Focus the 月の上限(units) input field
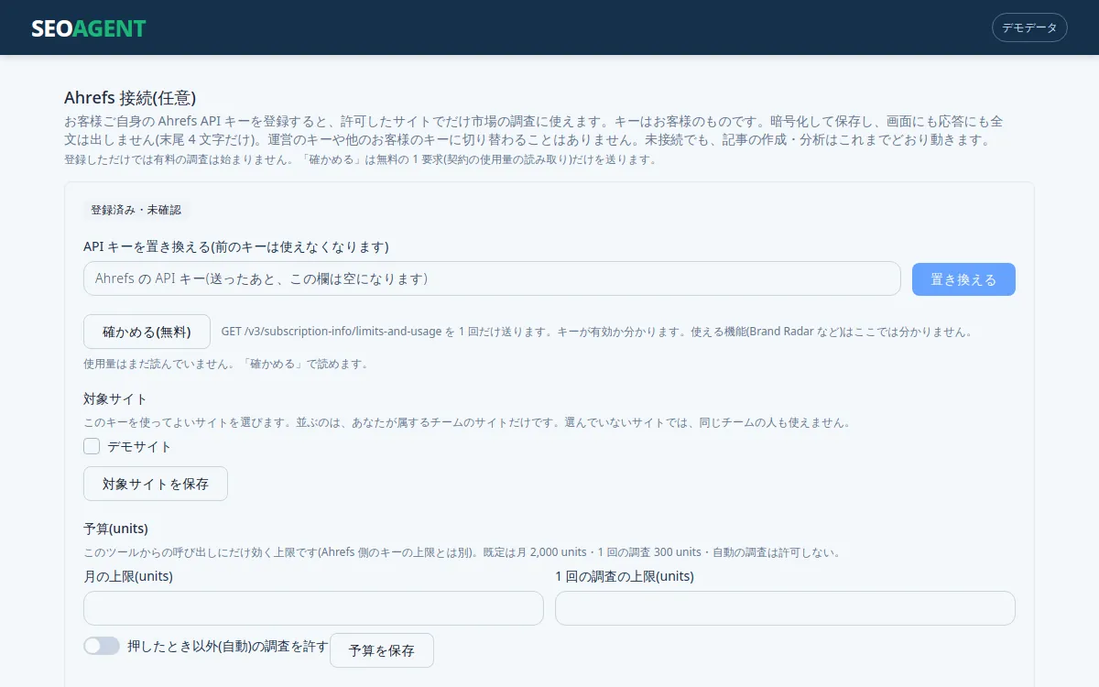The image size is (1099, 687). (x=313, y=608)
